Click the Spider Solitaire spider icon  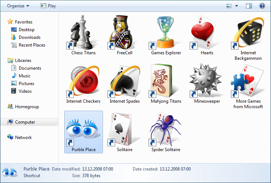[165, 129]
